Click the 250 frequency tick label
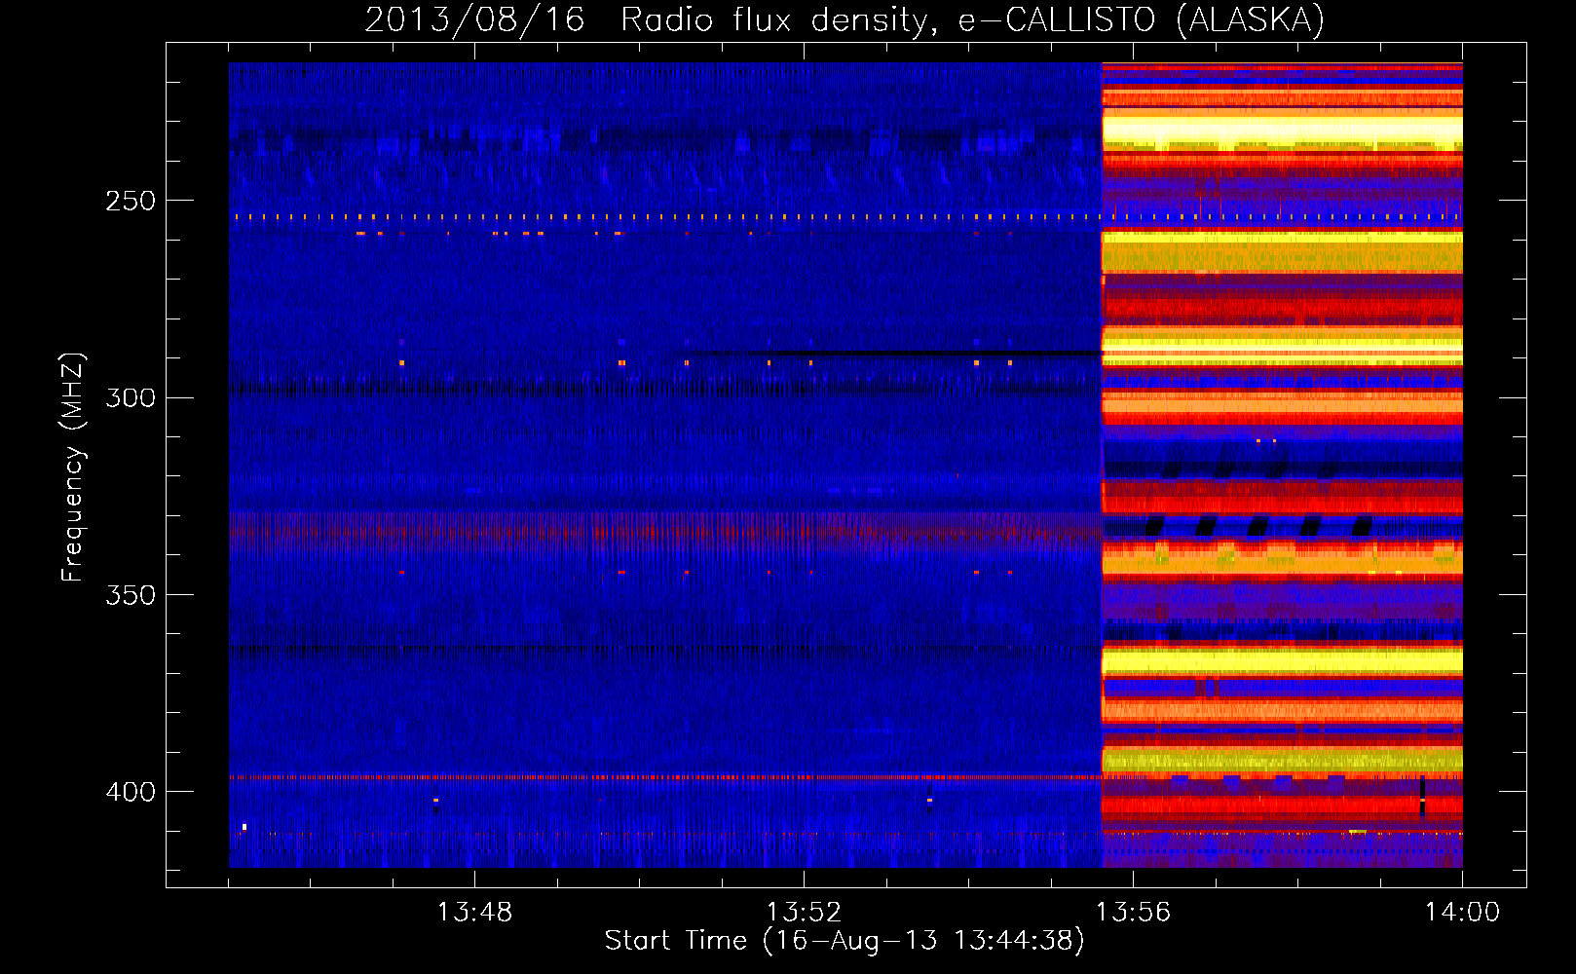Image resolution: width=1576 pixels, height=974 pixels. (x=131, y=201)
